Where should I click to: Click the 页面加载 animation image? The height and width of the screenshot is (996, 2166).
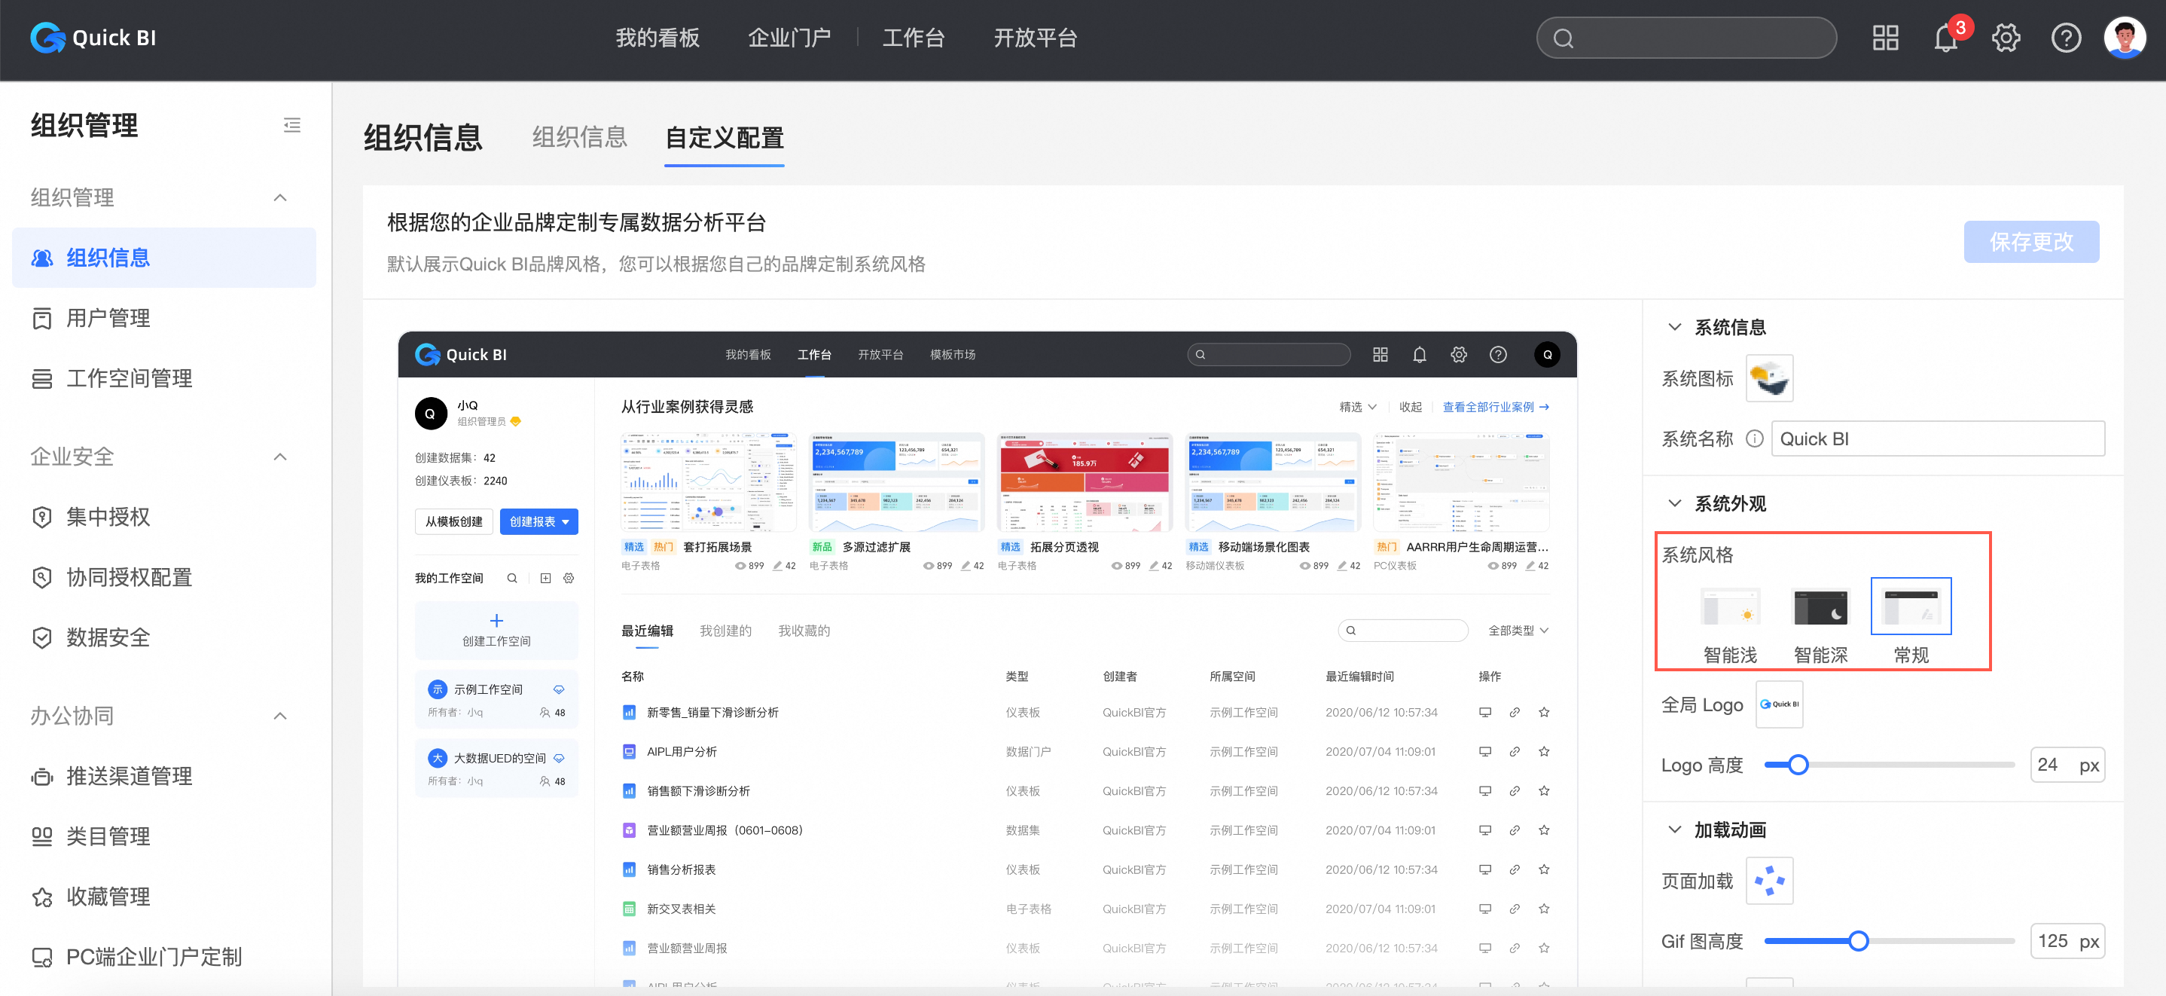pos(1769,881)
